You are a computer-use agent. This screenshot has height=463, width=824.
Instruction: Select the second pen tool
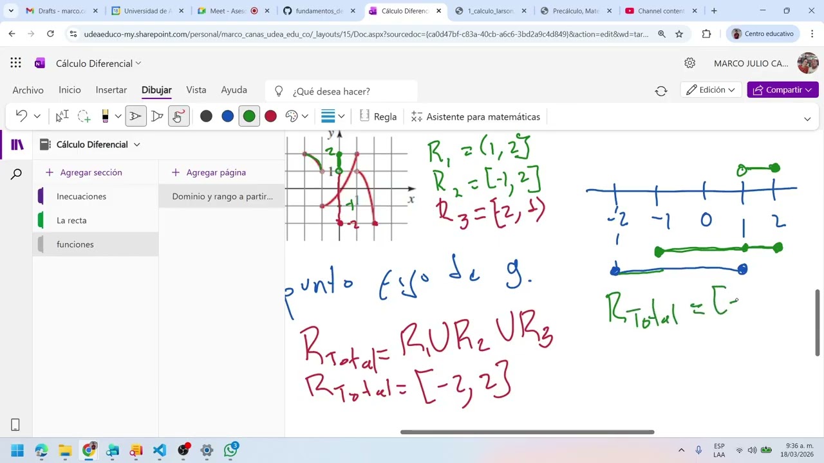coord(157,116)
